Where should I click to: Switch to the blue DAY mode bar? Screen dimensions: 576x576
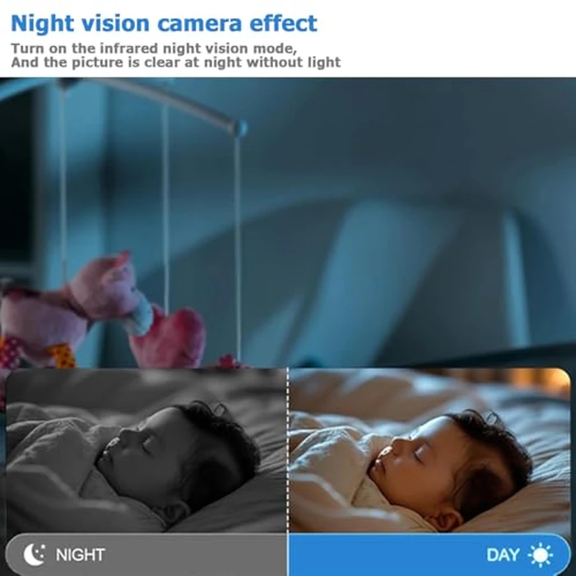[430, 555]
